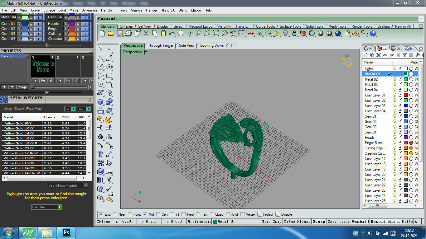Screen dimensions: 426x239
Task: Click the red car Set View icon
Action: point(250,33)
